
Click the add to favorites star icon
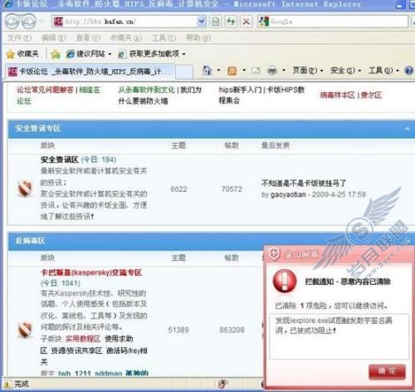point(56,54)
